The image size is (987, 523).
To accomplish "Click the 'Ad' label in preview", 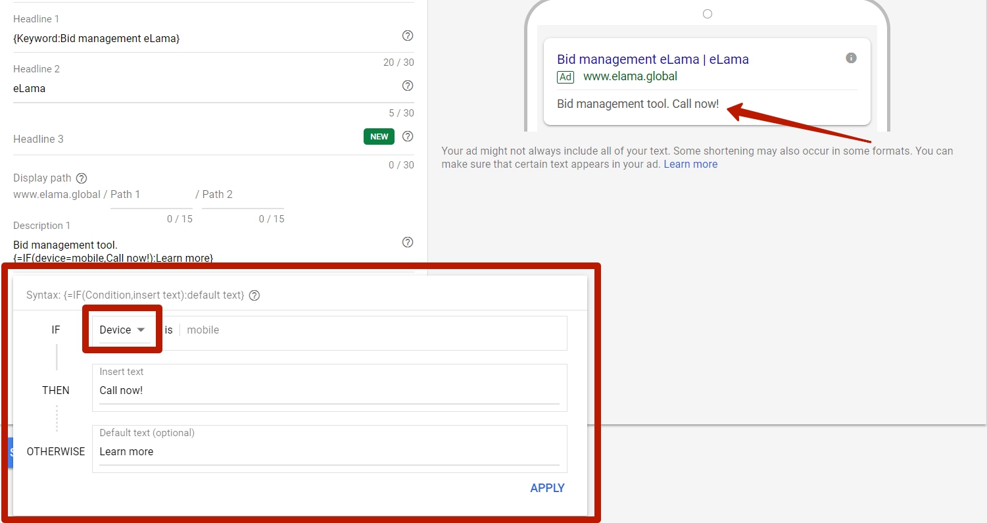I will pyautogui.click(x=566, y=77).
